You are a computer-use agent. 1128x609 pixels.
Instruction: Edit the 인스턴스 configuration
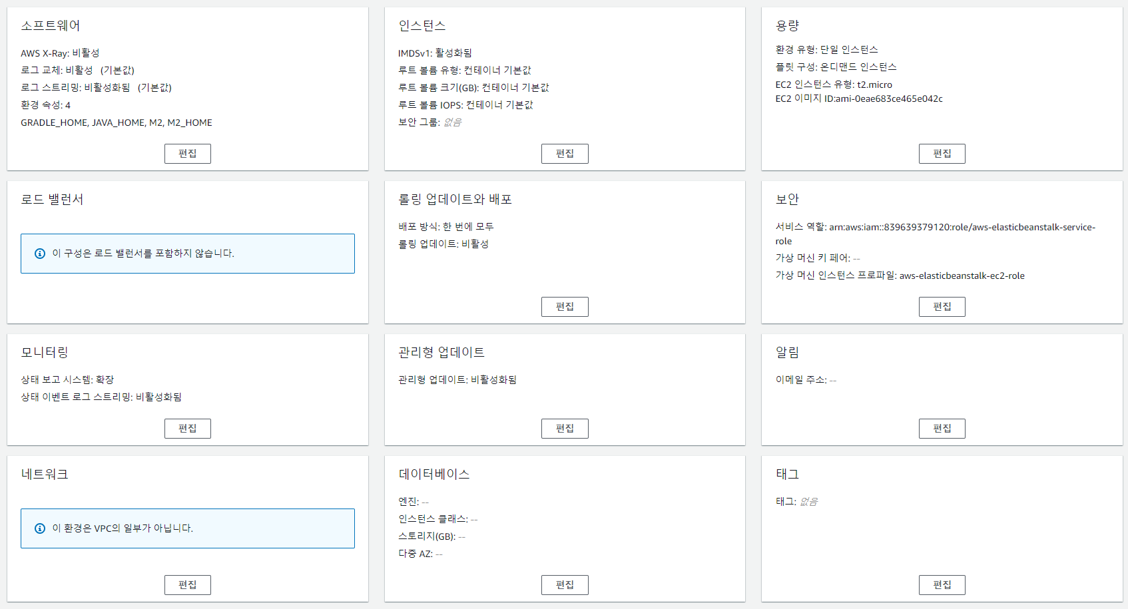point(565,154)
